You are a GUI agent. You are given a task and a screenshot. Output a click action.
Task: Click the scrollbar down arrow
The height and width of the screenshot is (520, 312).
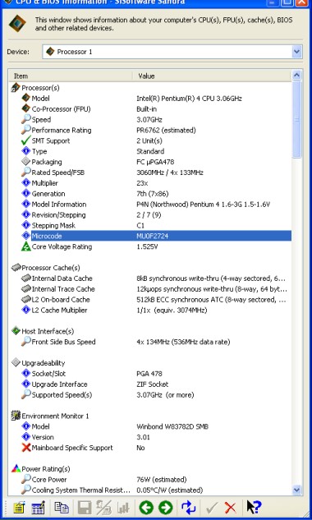pos(296,490)
